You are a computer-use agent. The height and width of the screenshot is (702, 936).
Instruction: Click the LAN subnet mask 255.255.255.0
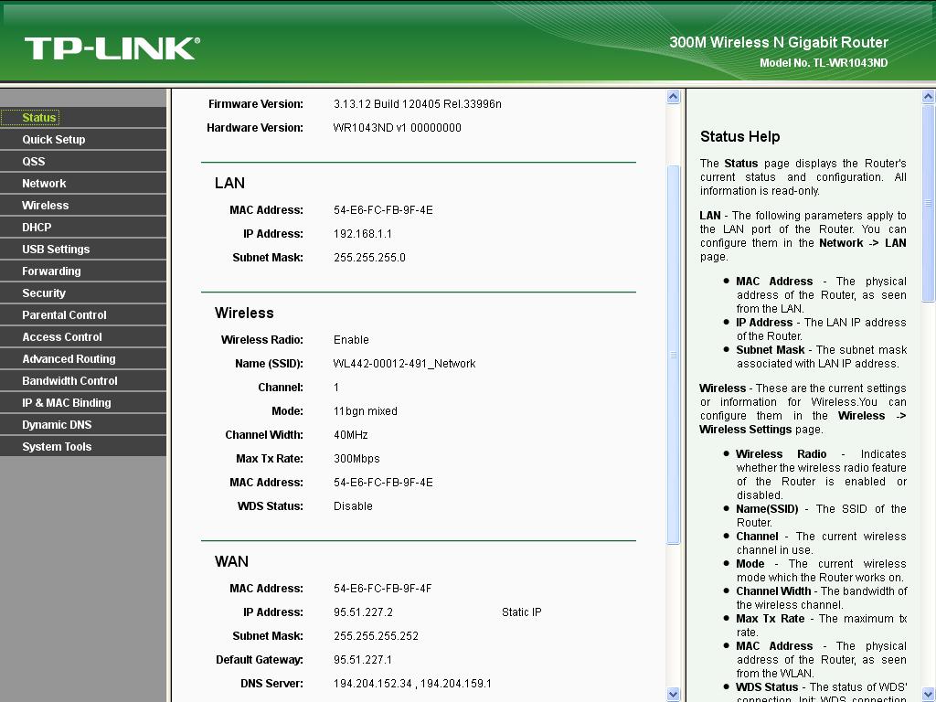coord(369,258)
